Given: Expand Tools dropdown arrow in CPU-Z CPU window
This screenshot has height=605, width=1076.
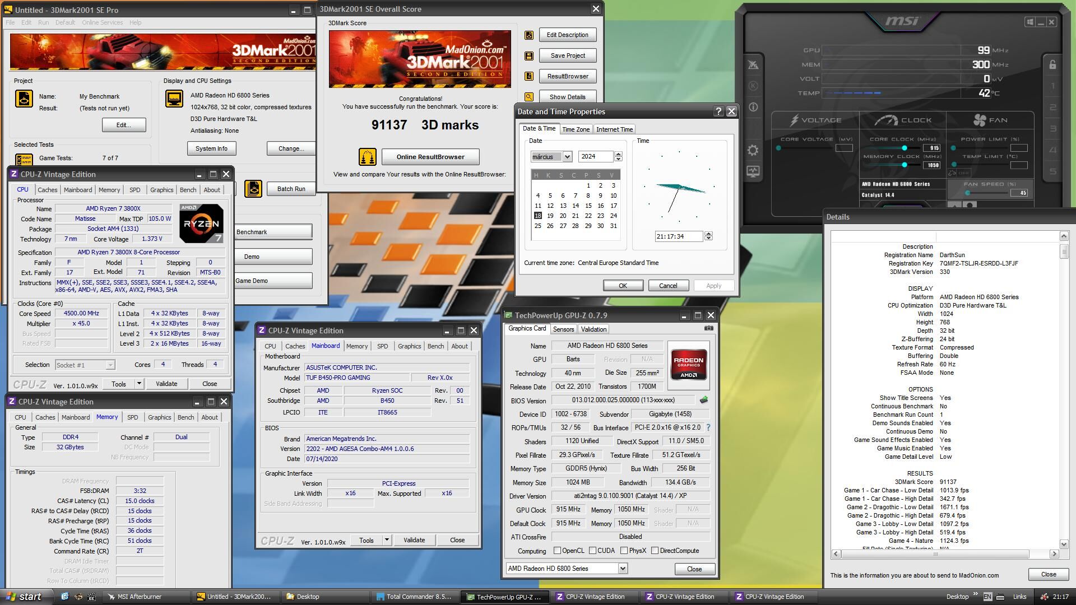Looking at the screenshot, I should (x=138, y=384).
